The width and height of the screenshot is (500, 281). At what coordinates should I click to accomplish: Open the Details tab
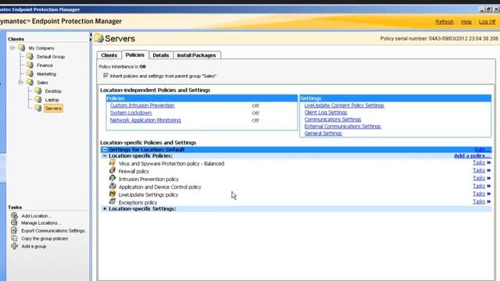click(x=161, y=55)
